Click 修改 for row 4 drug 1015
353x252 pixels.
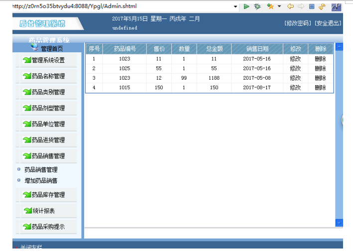point(295,88)
